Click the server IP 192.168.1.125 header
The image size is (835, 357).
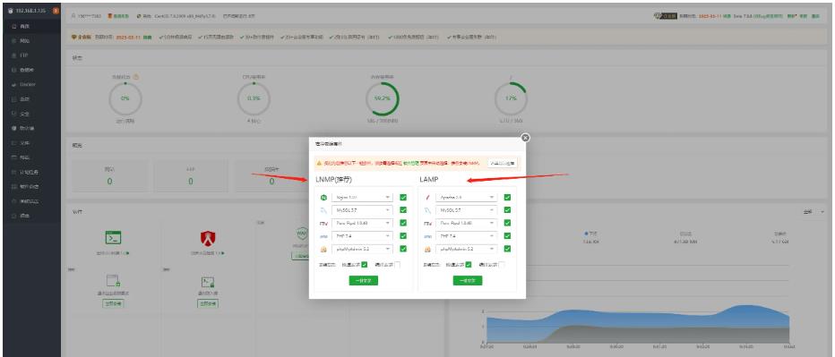click(x=30, y=11)
